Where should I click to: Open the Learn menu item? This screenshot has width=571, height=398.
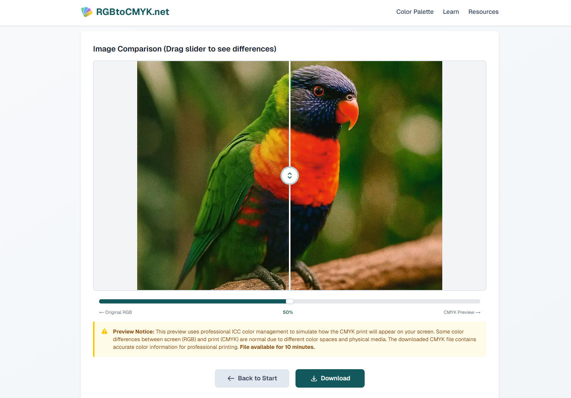point(451,12)
